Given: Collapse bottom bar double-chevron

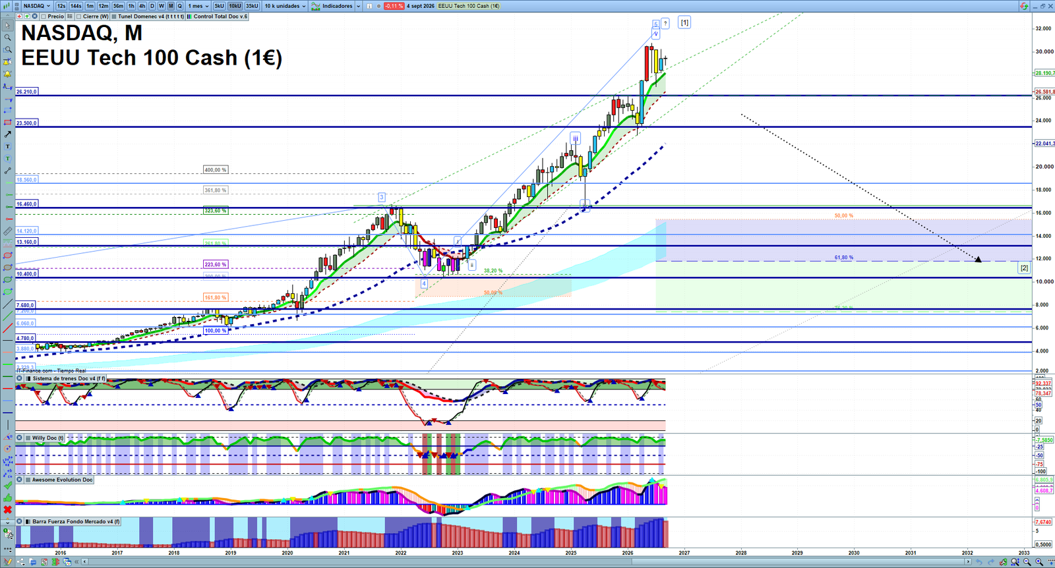Looking at the screenshot, I should coord(76,562).
